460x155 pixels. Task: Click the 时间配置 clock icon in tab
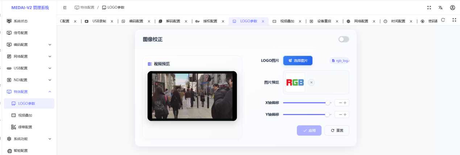coord(385,21)
